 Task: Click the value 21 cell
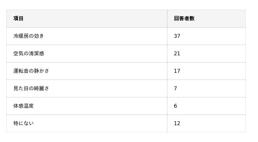(177, 53)
